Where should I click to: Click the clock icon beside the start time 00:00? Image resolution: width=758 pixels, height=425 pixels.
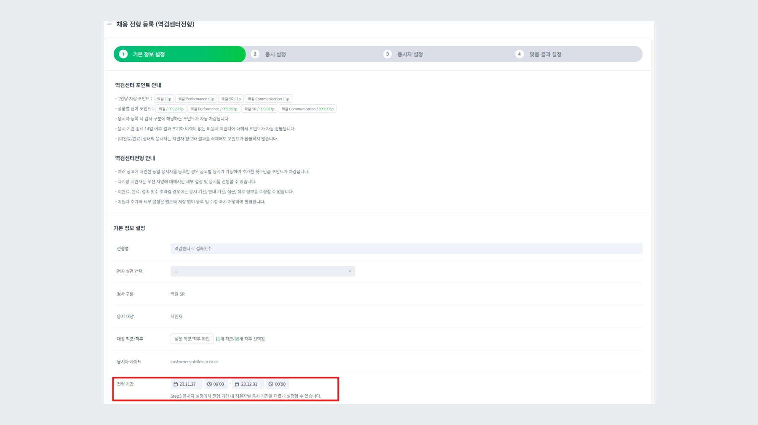pos(209,384)
